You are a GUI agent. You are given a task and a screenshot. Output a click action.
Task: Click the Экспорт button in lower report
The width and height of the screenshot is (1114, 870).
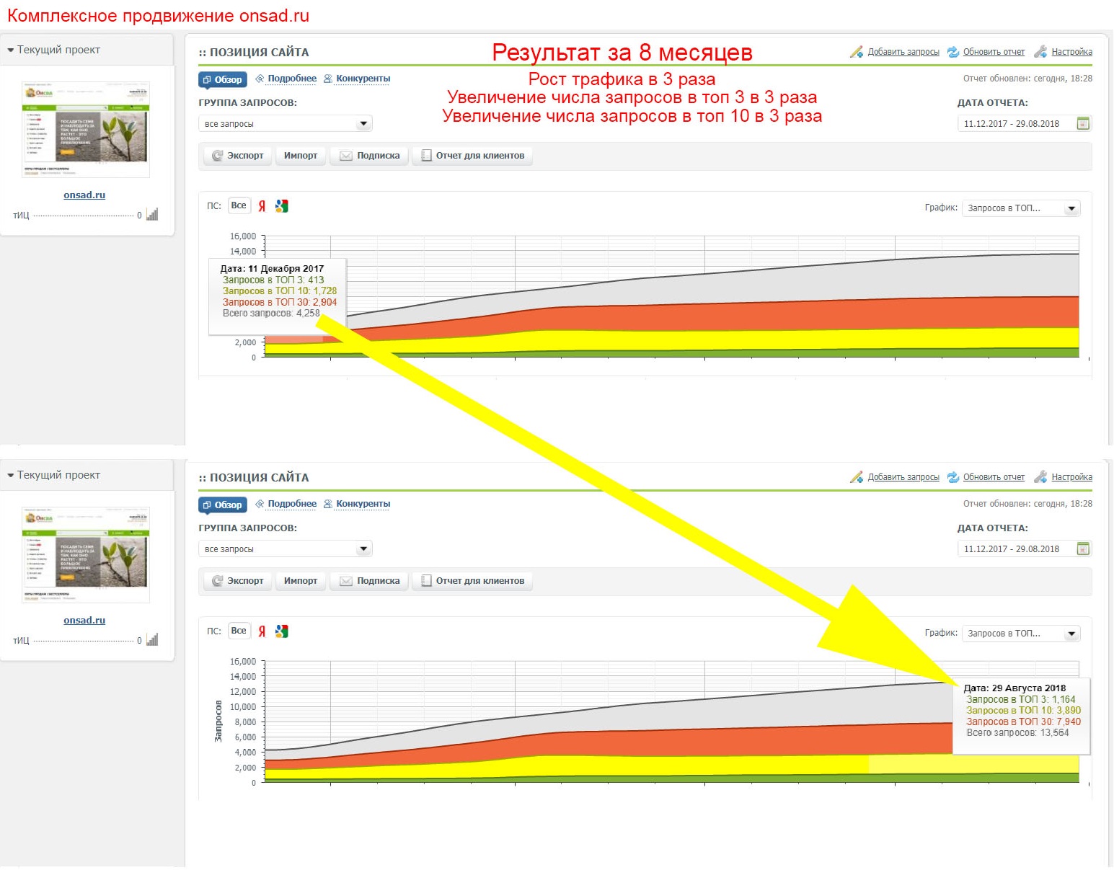point(238,581)
